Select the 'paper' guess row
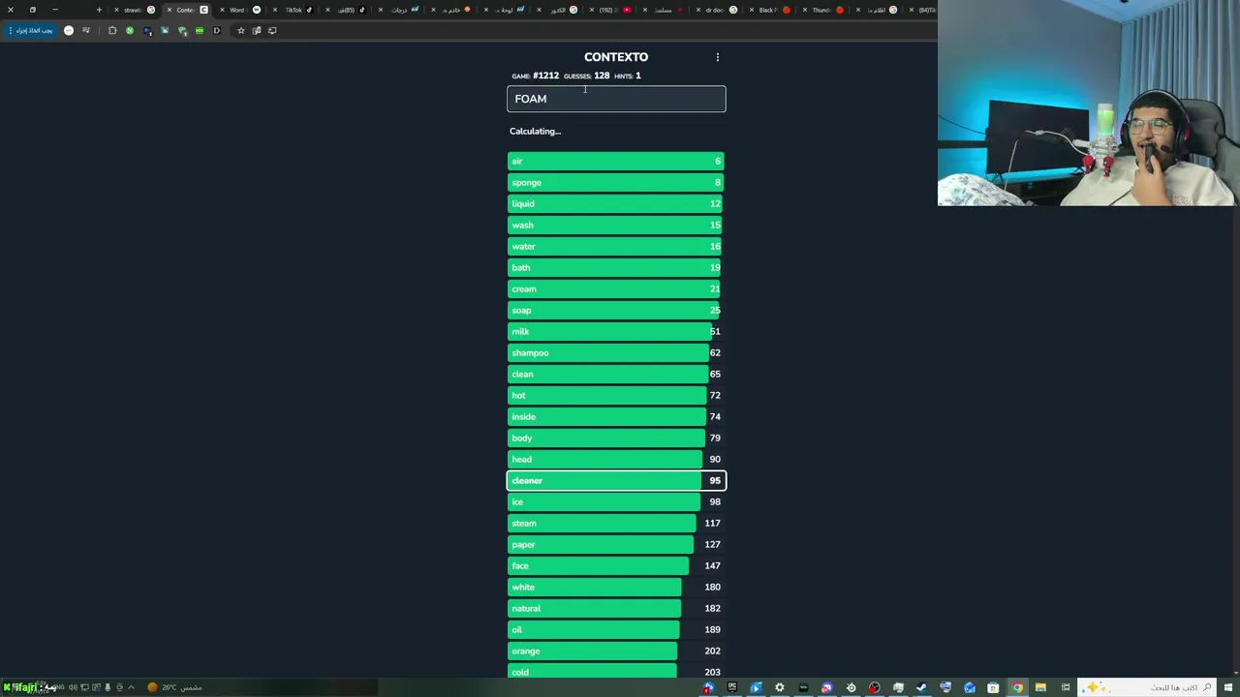The width and height of the screenshot is (1240, 697). [616, 544]
